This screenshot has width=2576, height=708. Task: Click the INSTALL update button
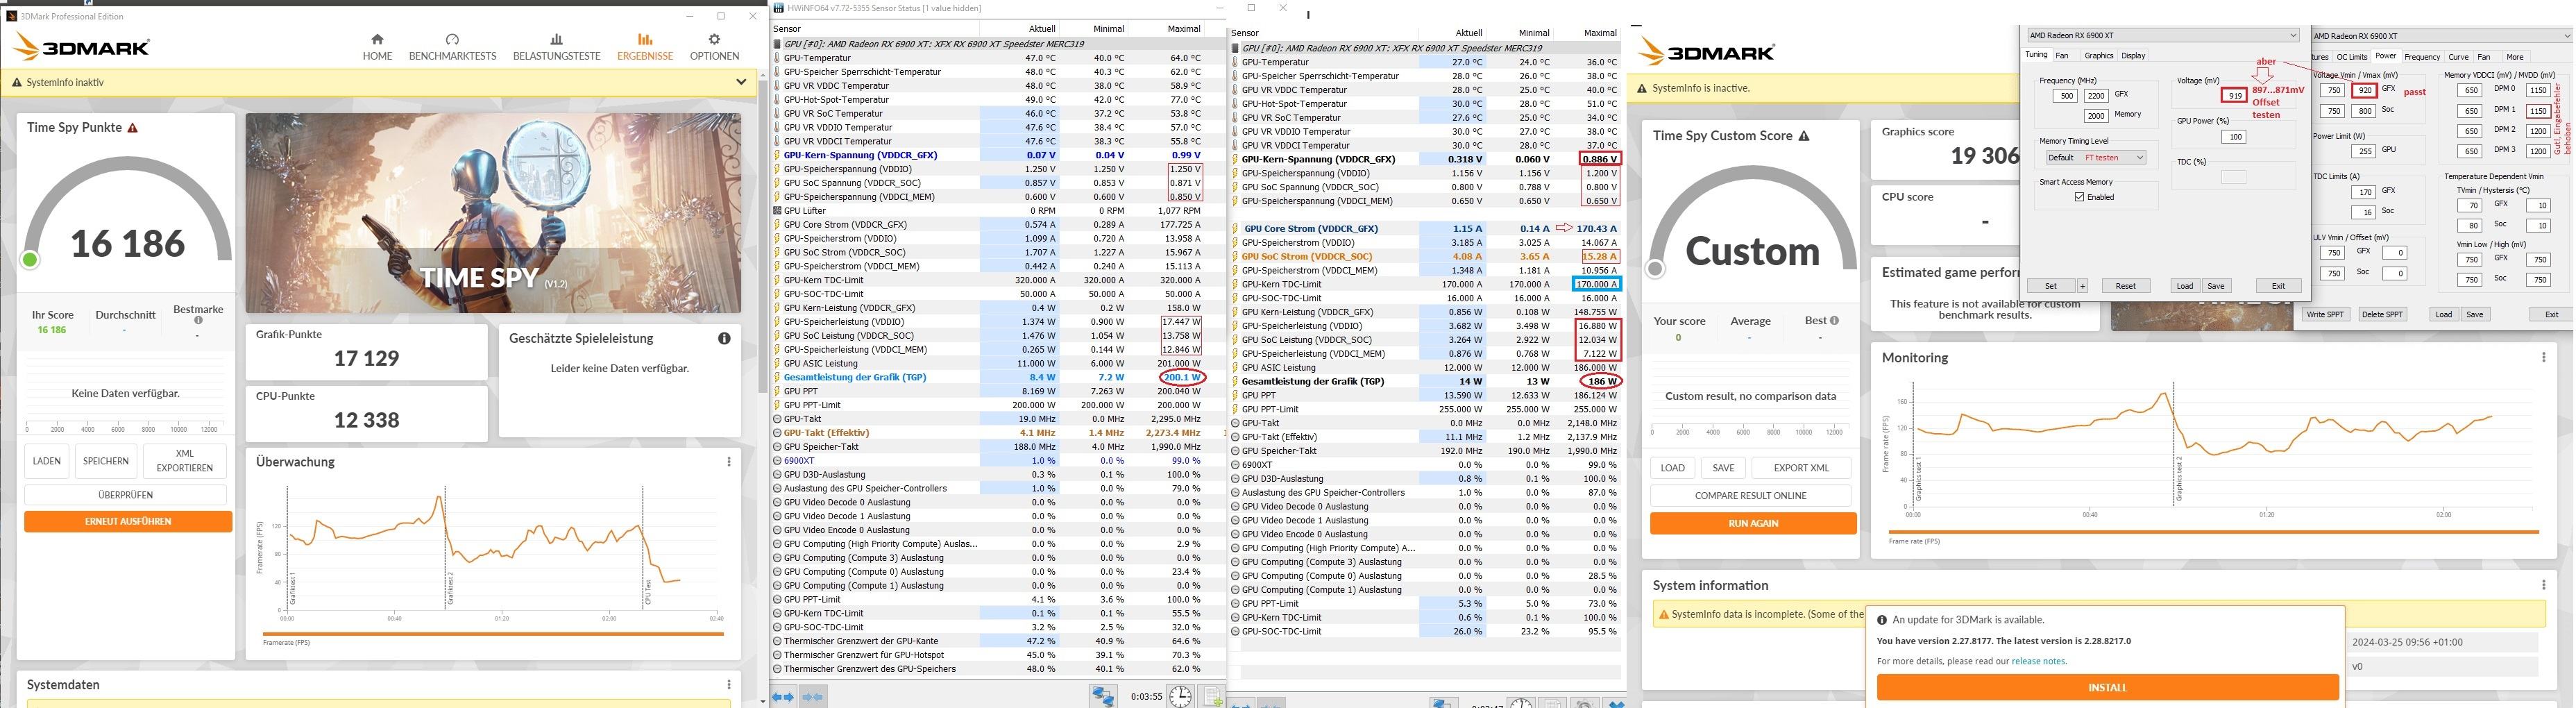click(x=2107, y=688)
